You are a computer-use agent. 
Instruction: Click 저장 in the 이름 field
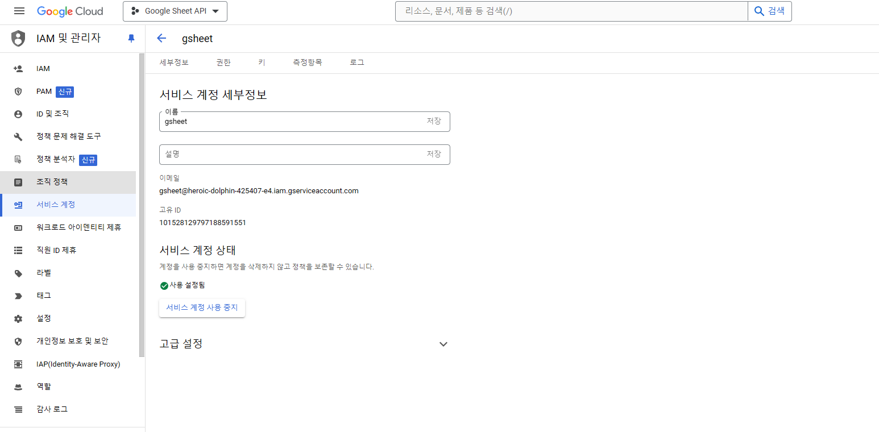[434, 122]
